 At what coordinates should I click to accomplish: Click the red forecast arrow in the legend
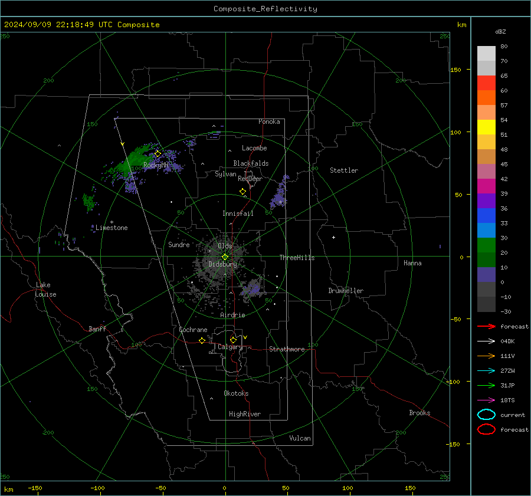coord(486,326)
